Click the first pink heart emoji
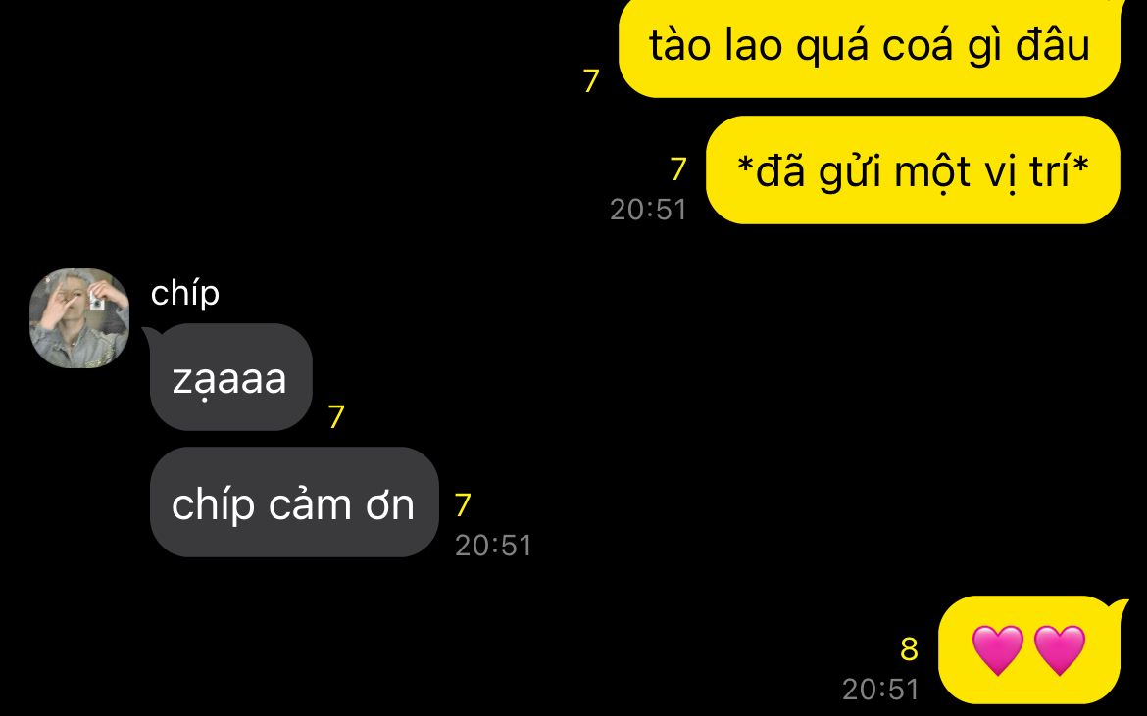Image resolution: width=1147 pixels, height=716 pixels. pos(998,649)
